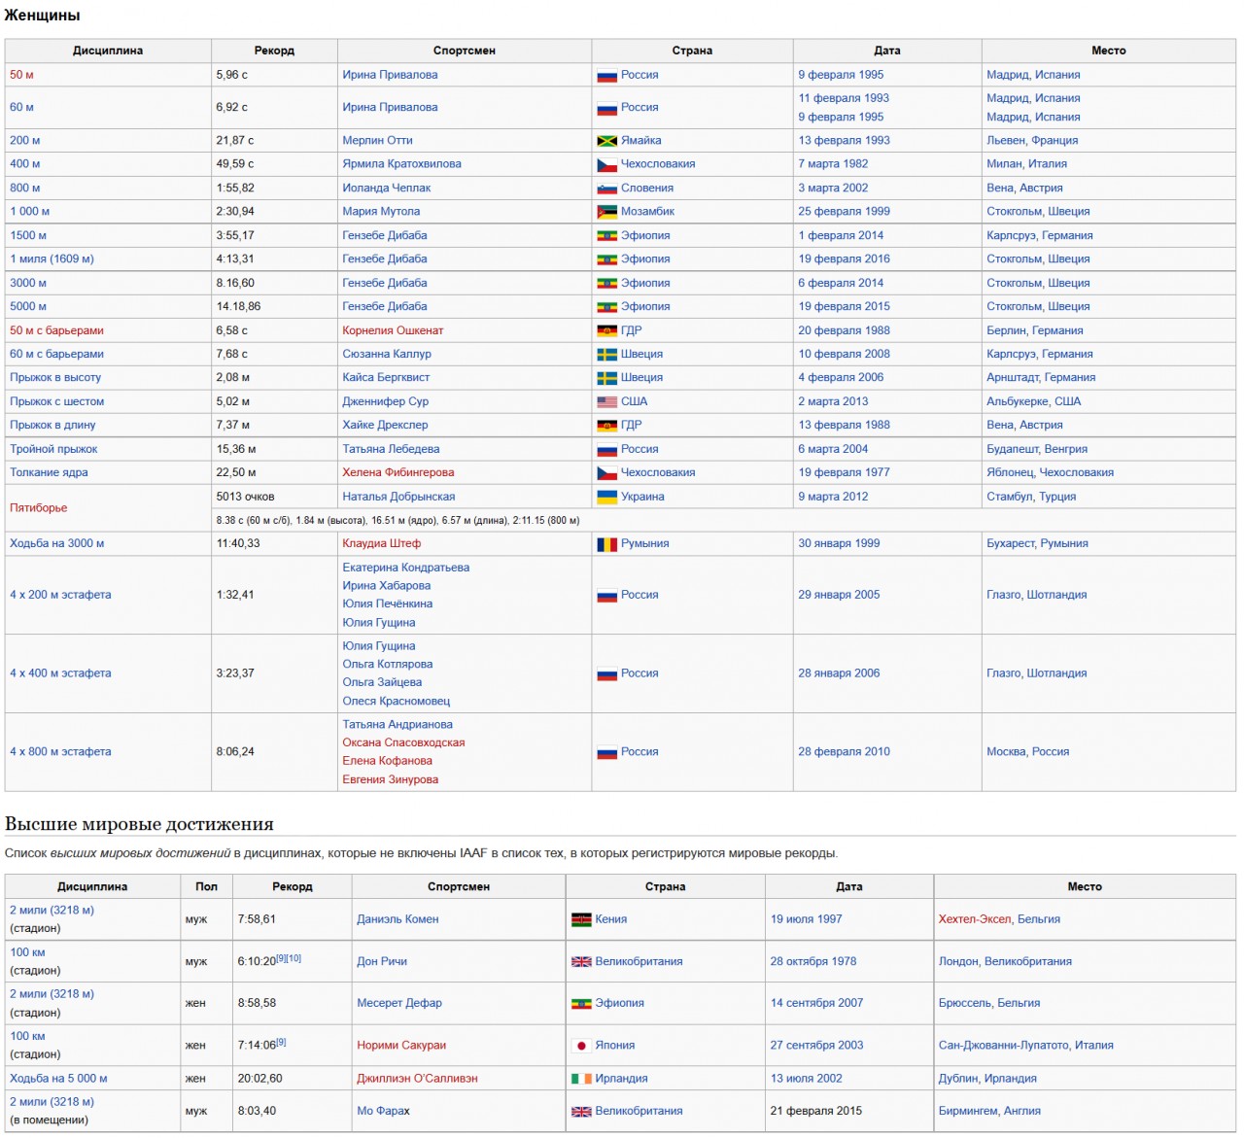Open the Мерлин Отти athlete link

point(377,141)
